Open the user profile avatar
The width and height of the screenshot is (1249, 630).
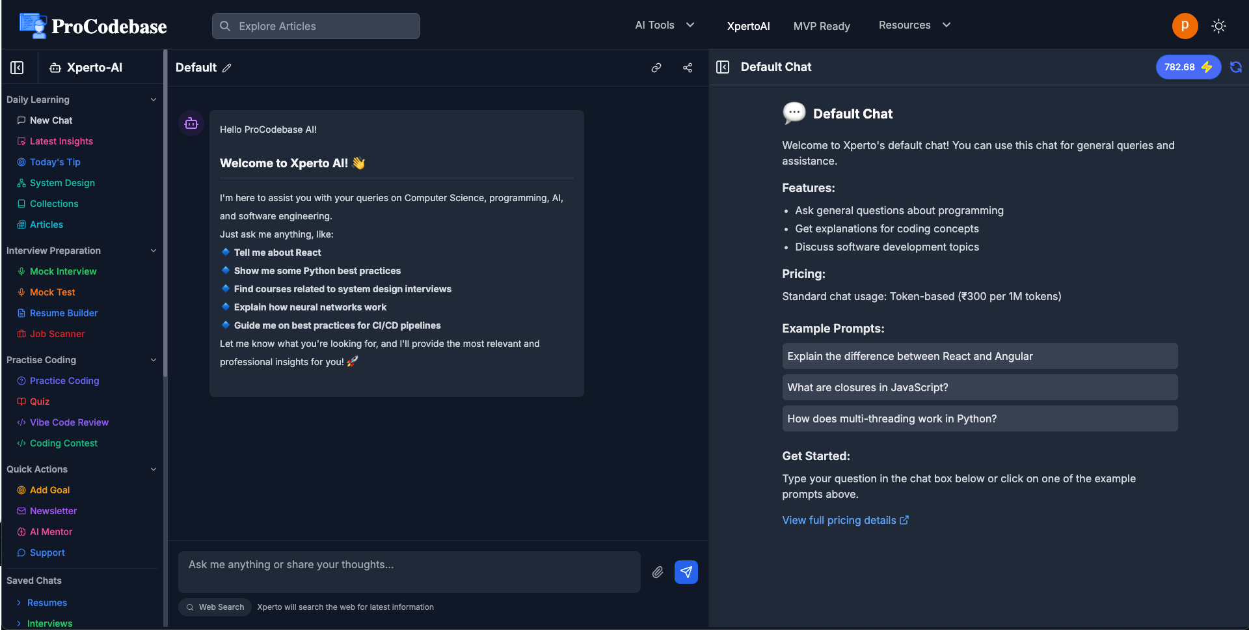point(1185,26)
